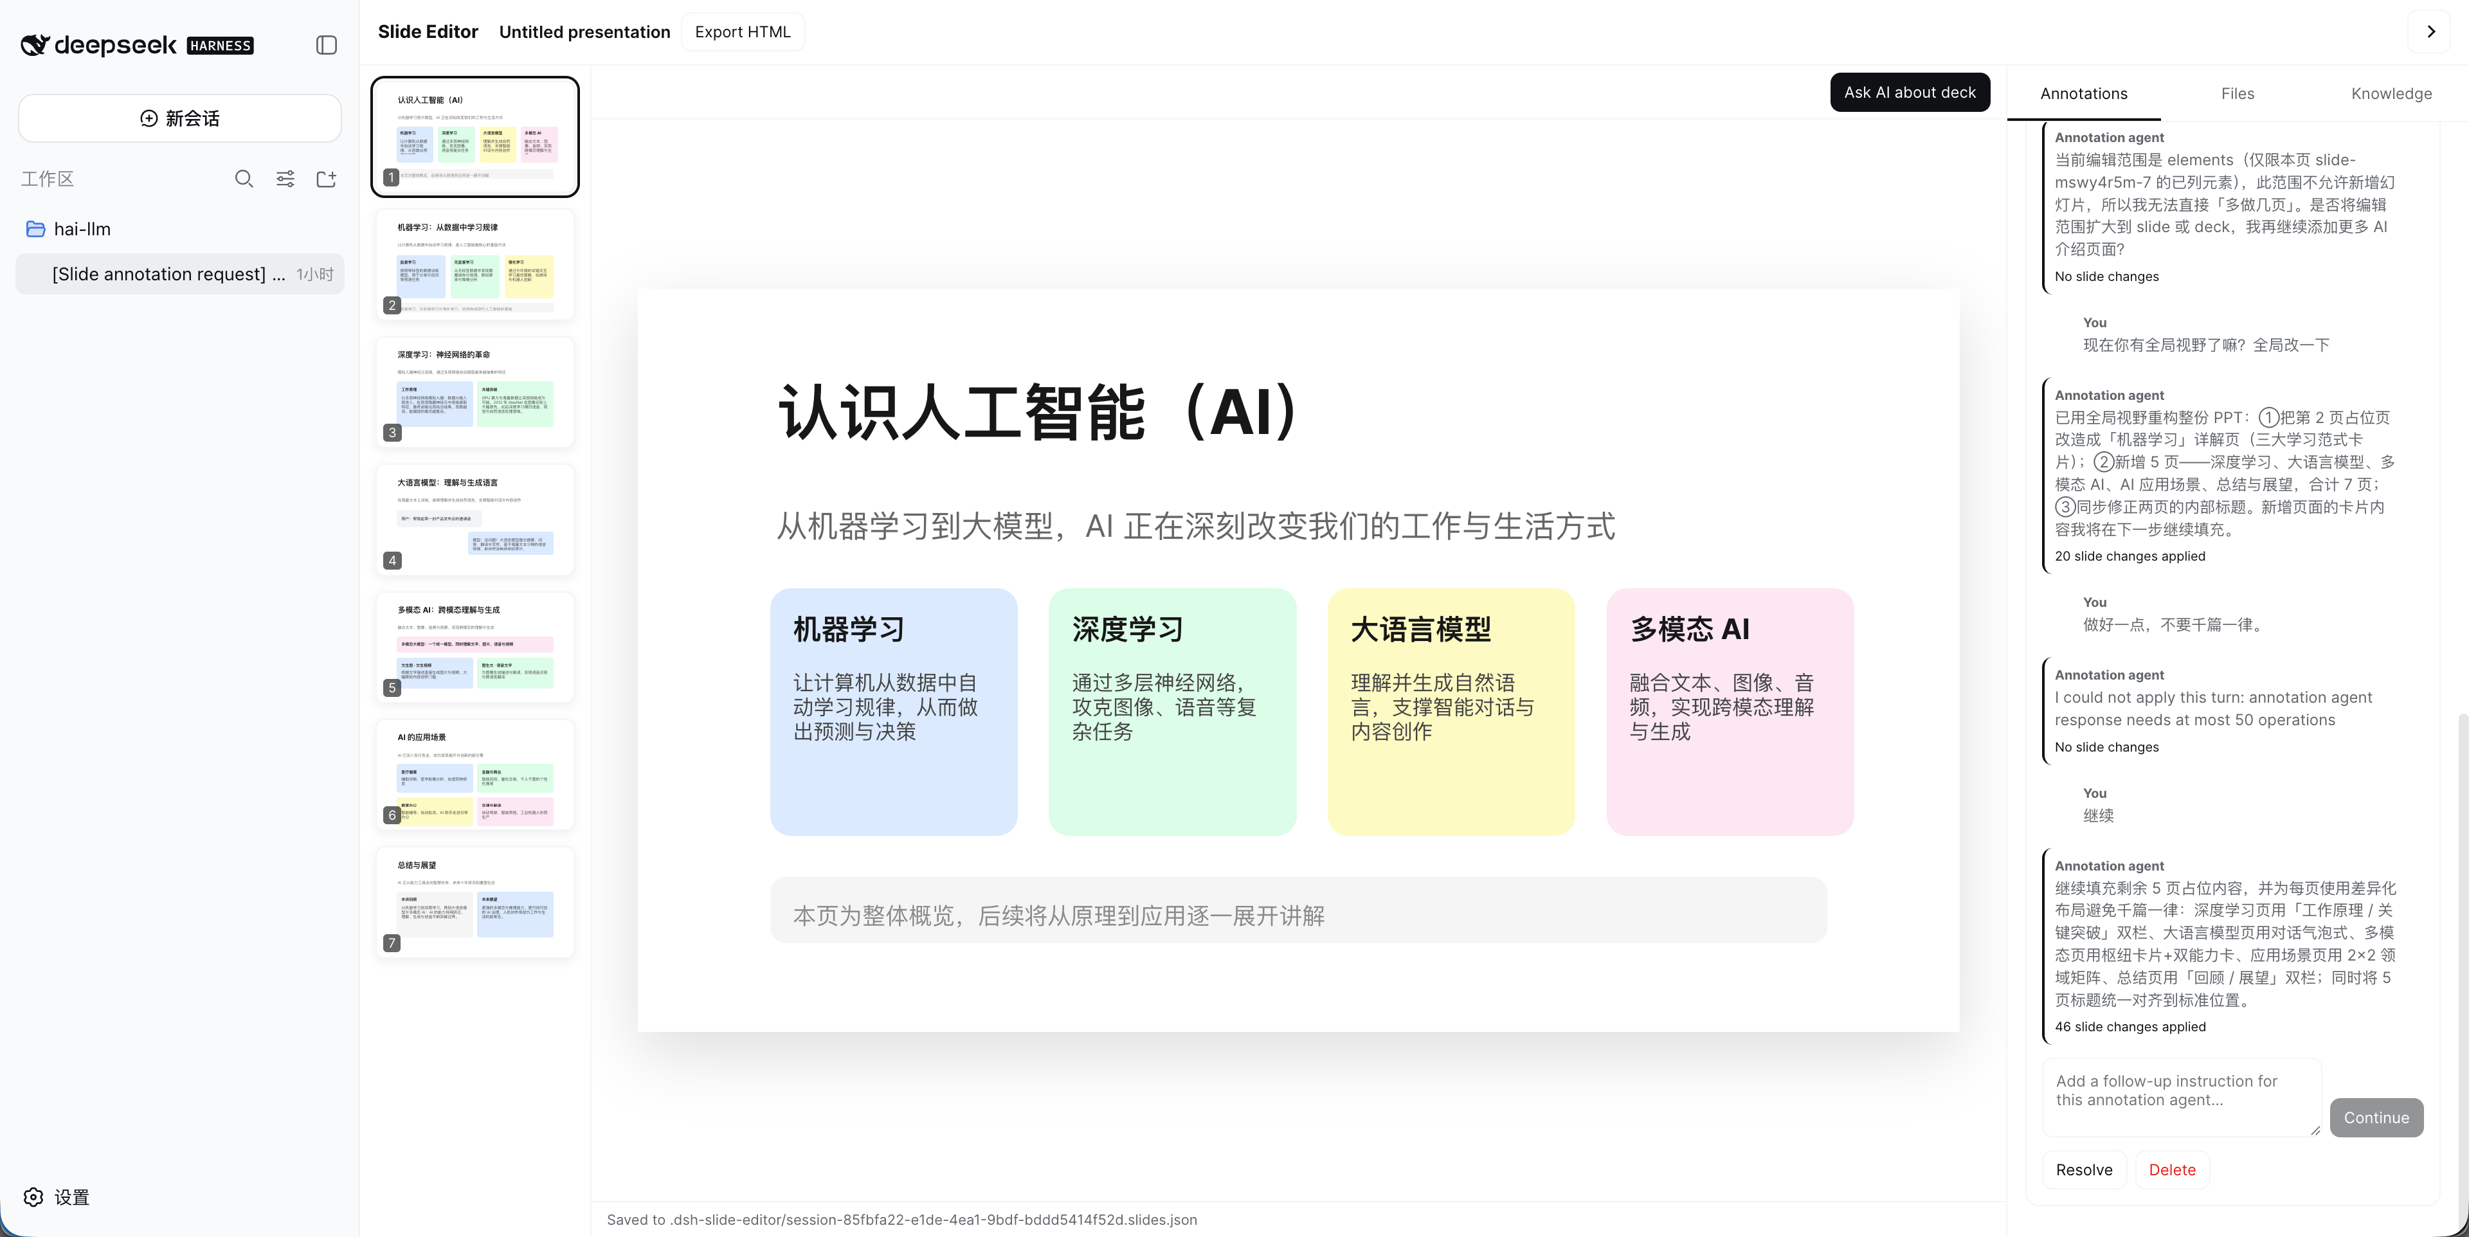Click the slide subtitle text
This screenshot has height=1237, width=2469.
pyautogui.click(x=1195, y=525)
